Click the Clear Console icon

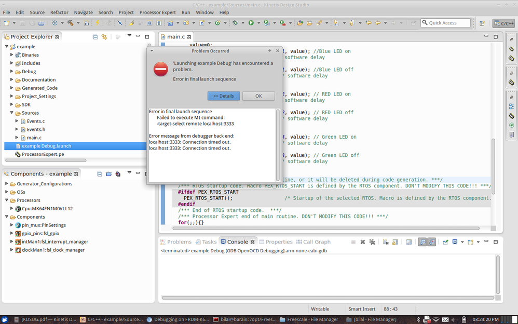[x=386, y=242]
